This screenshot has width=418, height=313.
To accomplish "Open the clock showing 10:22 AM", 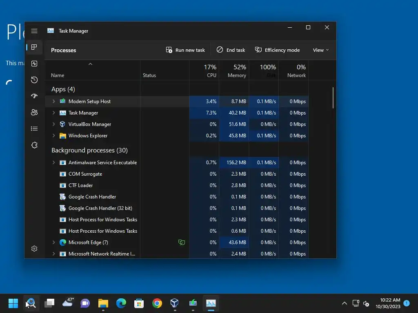I will [x=388, y=303].
